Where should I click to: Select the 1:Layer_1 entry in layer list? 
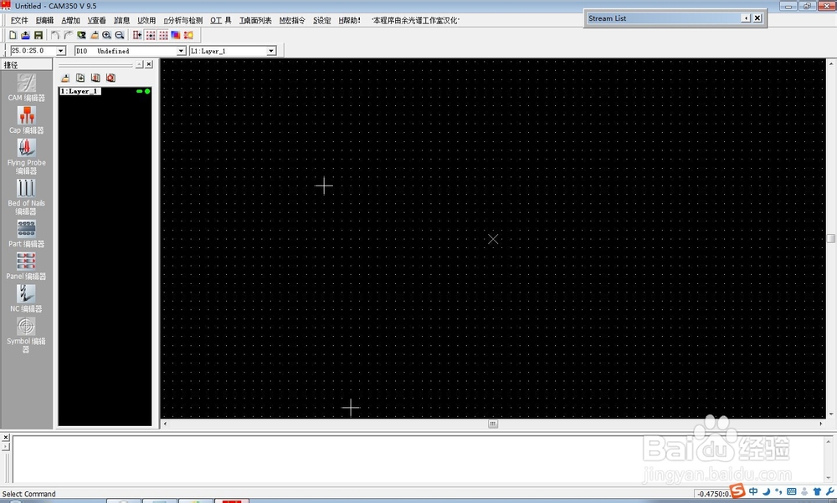[x=80, y=91]
